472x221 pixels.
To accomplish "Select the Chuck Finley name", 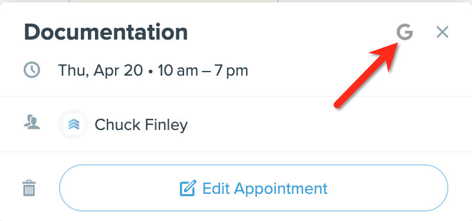I will (x=141, y=125).
